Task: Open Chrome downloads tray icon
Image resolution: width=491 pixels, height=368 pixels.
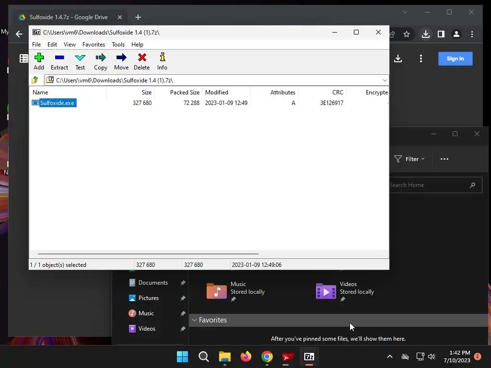Action: (426, 34)
